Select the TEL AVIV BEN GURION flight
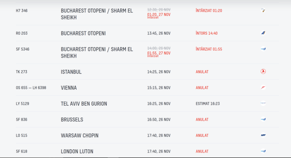Image resolution: width=291 pixels, height=158 pixels. coord(84,104)
